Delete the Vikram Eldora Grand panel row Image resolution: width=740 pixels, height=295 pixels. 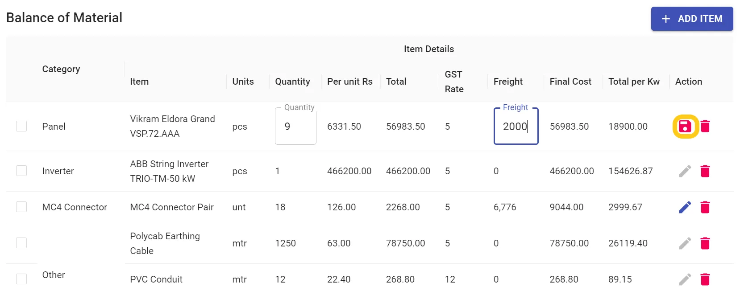(705, 127)
